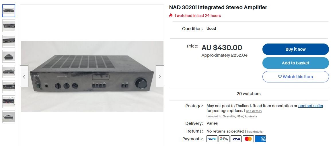The image size is (331, 146).
Task: Click the main NAD amplifier photo
Action: coord(92,76)
